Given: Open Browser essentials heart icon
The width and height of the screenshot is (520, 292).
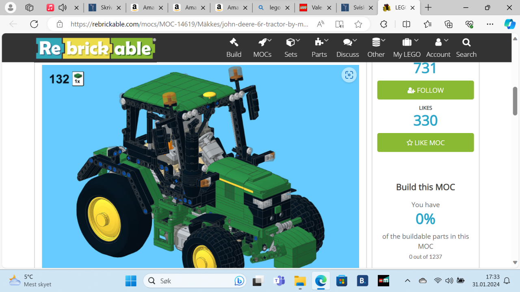Looking at the screenshot, I should [470, 24].
